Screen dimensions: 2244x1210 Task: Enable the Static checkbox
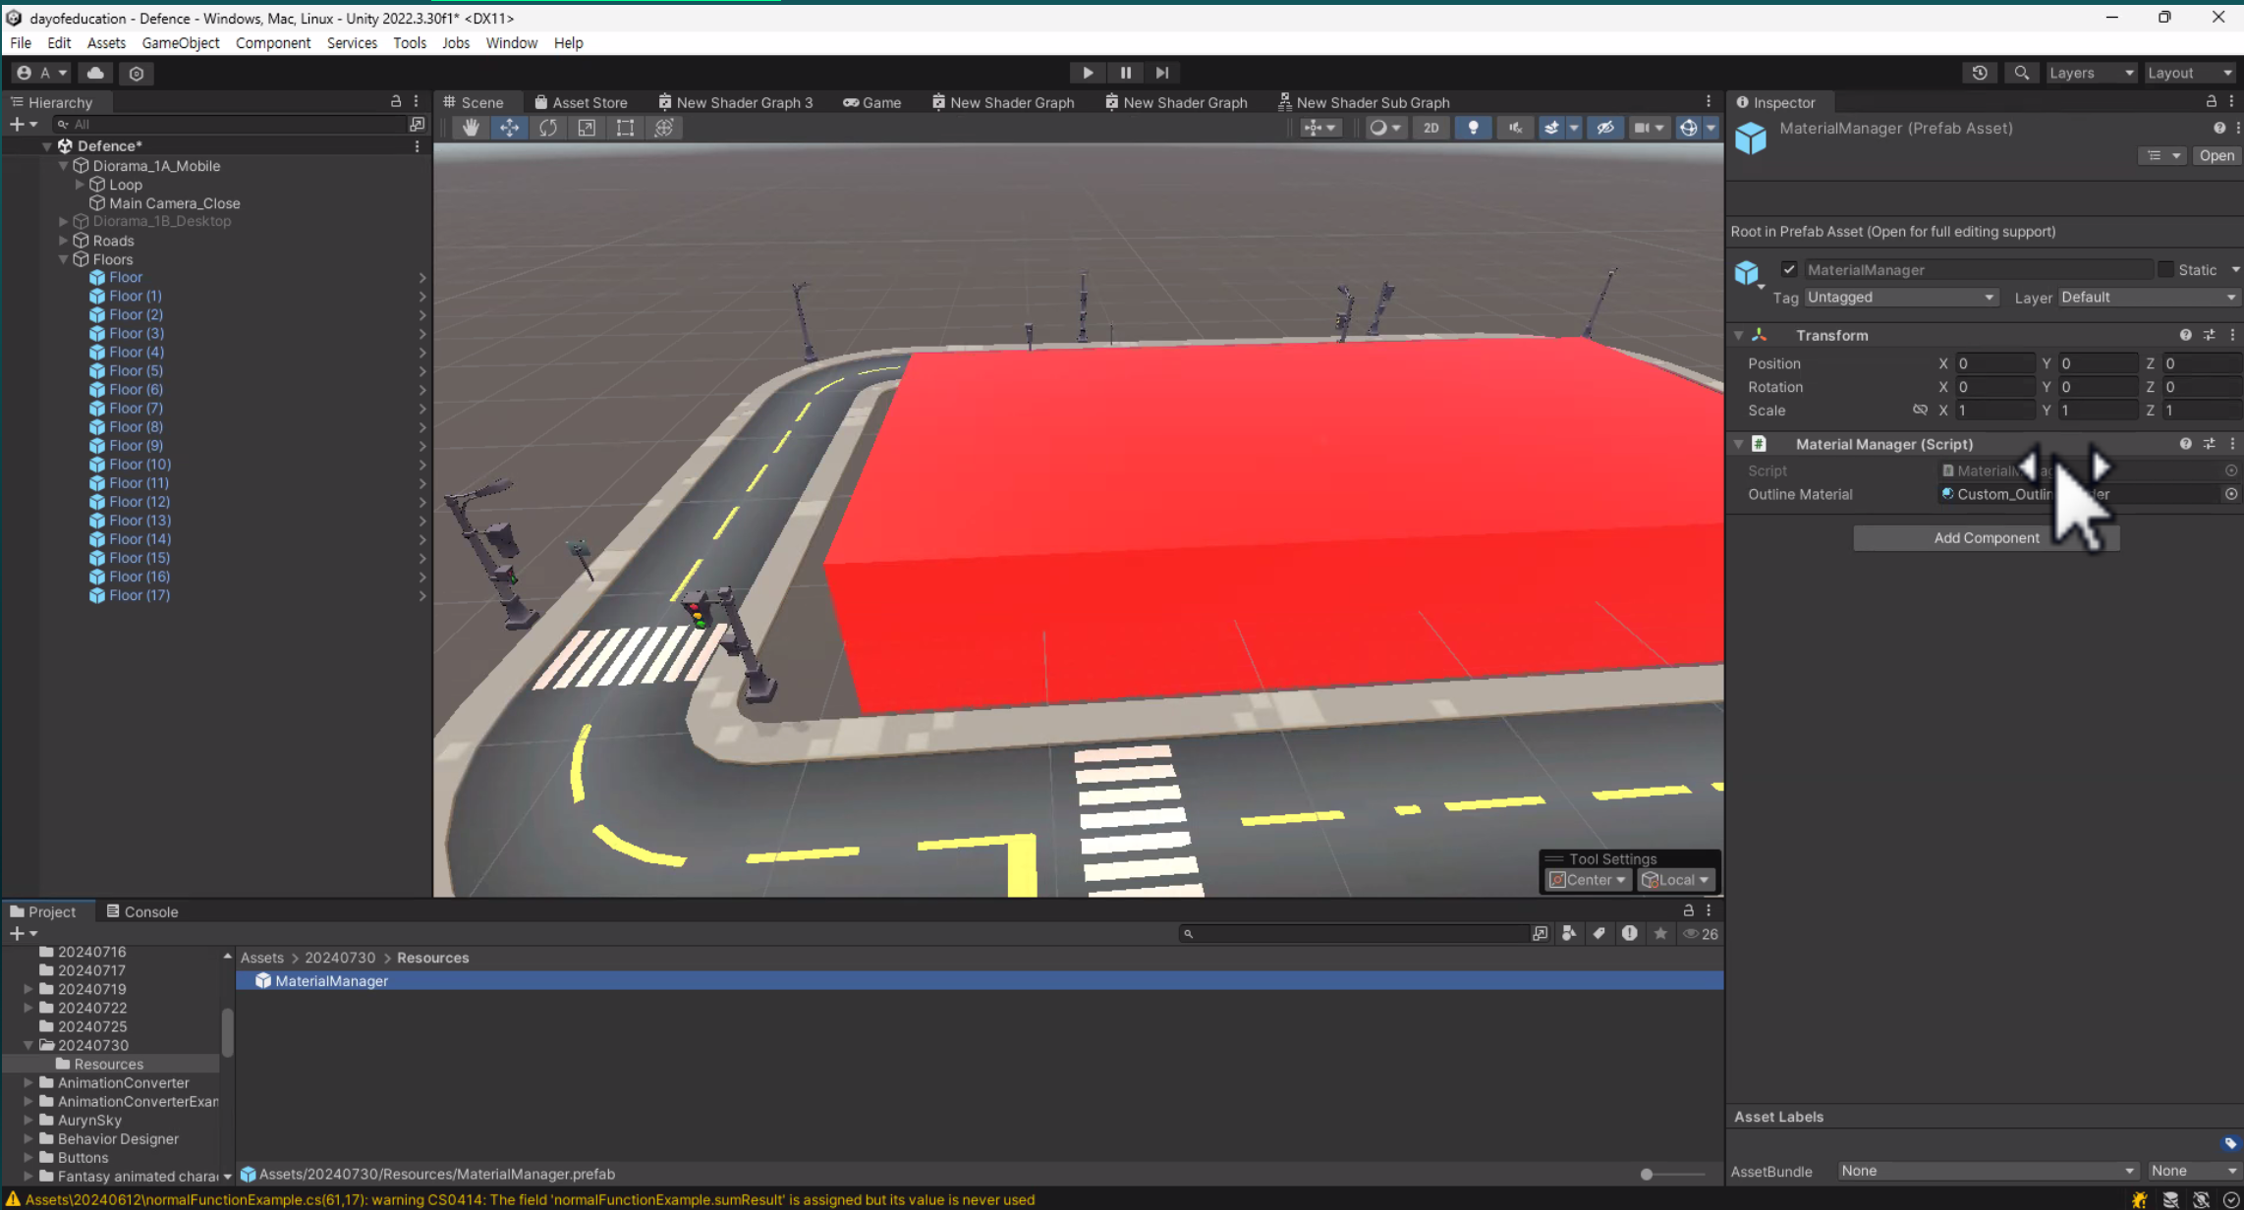point(2165,269)
